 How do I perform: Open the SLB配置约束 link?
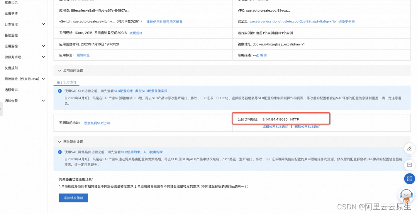123,91
